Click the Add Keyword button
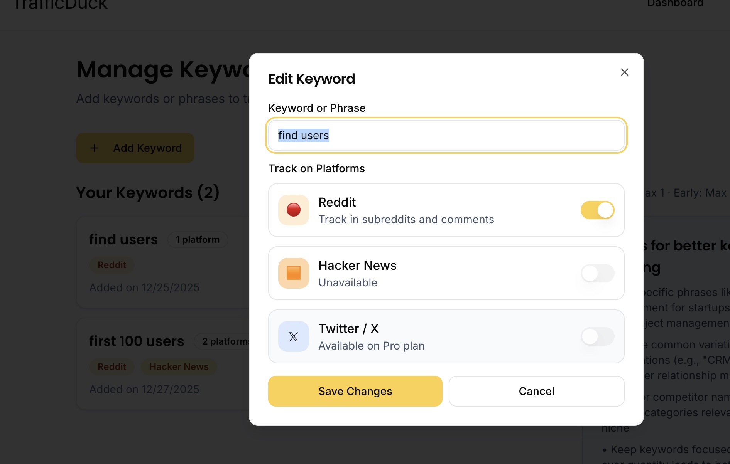The image size is (730, 464). click(135, 148)
